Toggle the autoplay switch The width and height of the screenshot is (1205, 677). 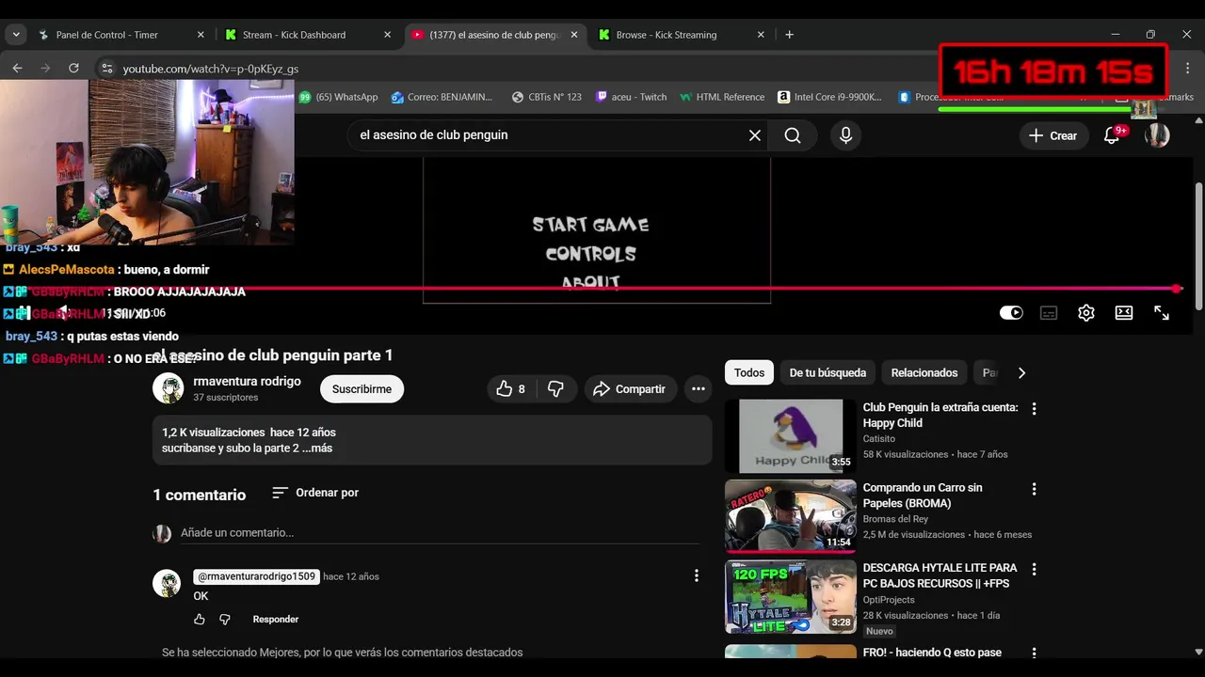click(x=1011, y=313)
